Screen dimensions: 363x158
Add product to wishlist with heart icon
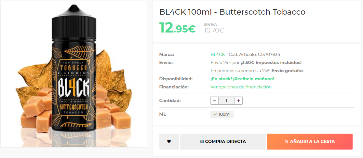169,141
